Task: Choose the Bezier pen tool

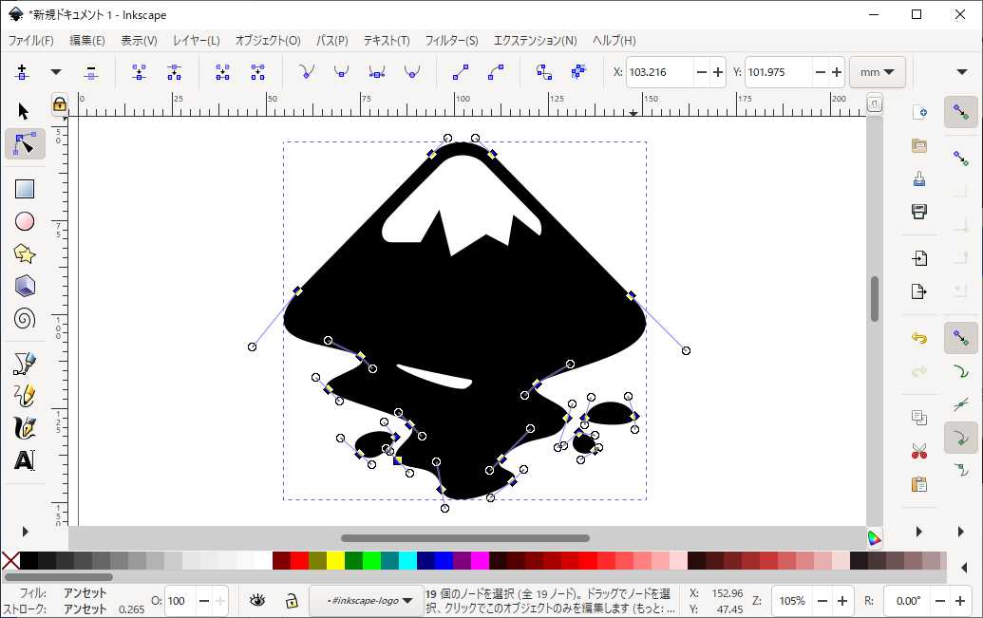Action: point(25,363)
